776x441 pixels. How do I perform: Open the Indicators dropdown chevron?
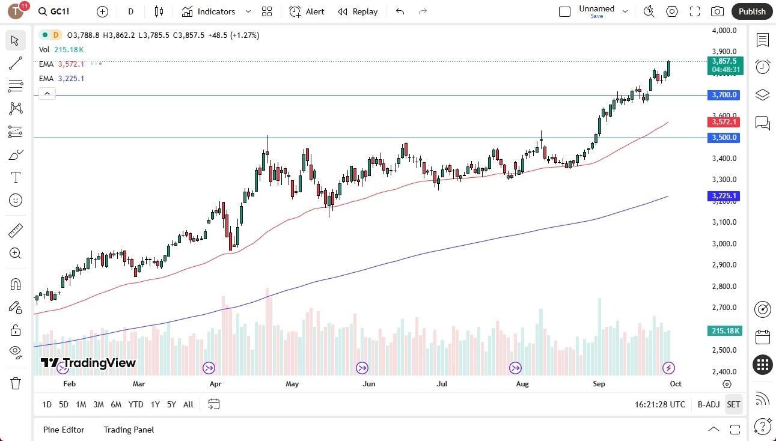tap(247, 11)
